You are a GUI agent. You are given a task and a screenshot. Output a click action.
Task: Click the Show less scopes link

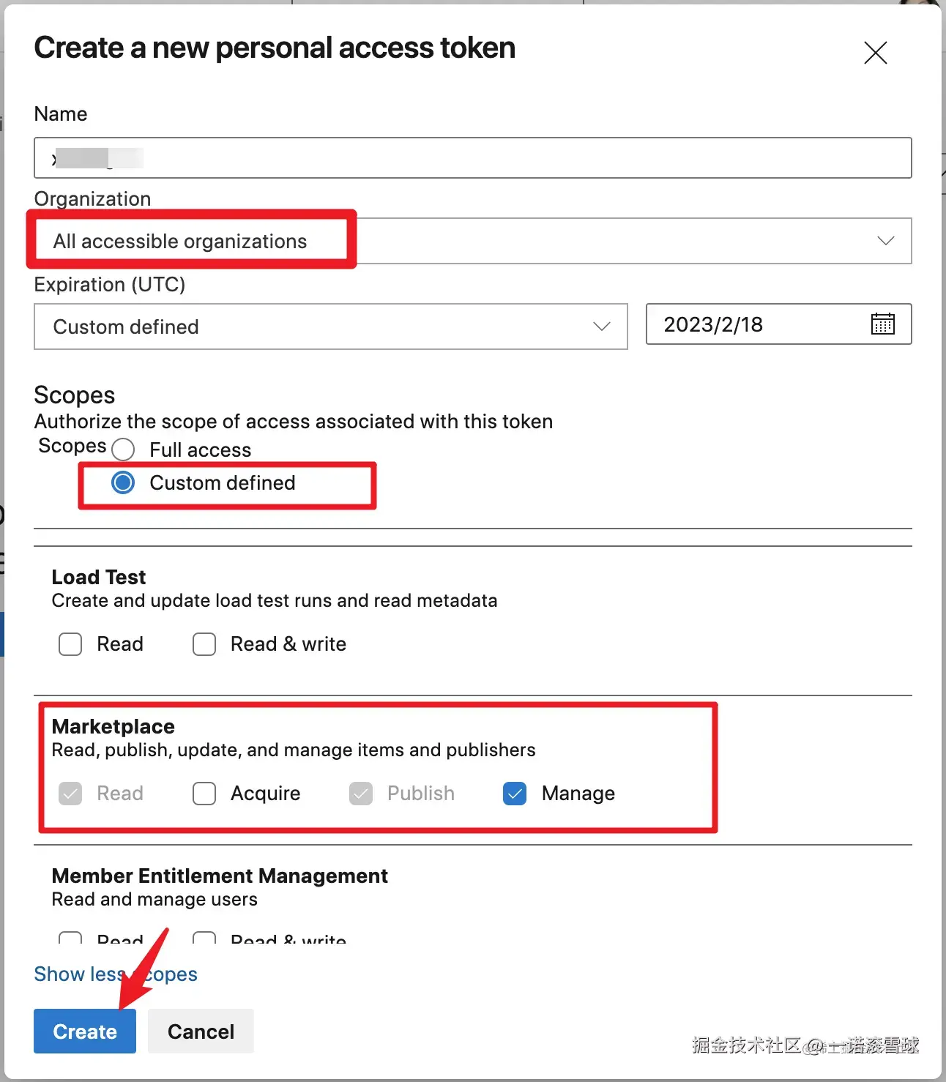[x=115, y=974]
